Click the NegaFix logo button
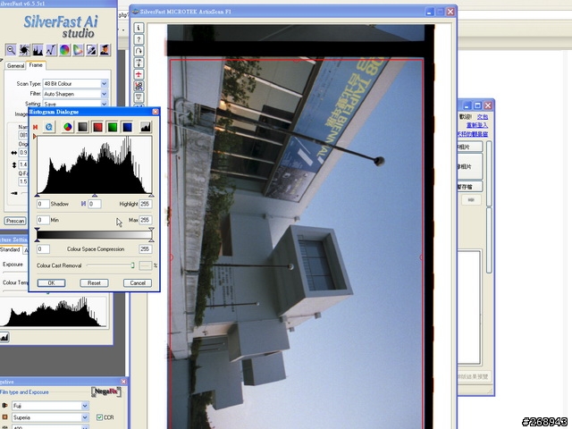 click(x=105, y=392)
